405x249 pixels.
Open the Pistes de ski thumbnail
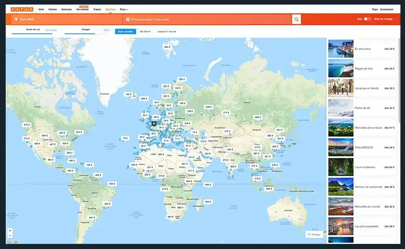click(340, 108)
